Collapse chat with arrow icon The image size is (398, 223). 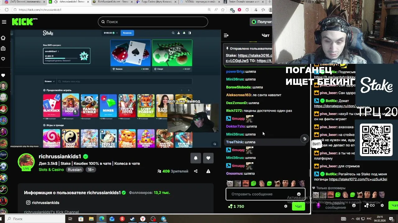(226, 35)
